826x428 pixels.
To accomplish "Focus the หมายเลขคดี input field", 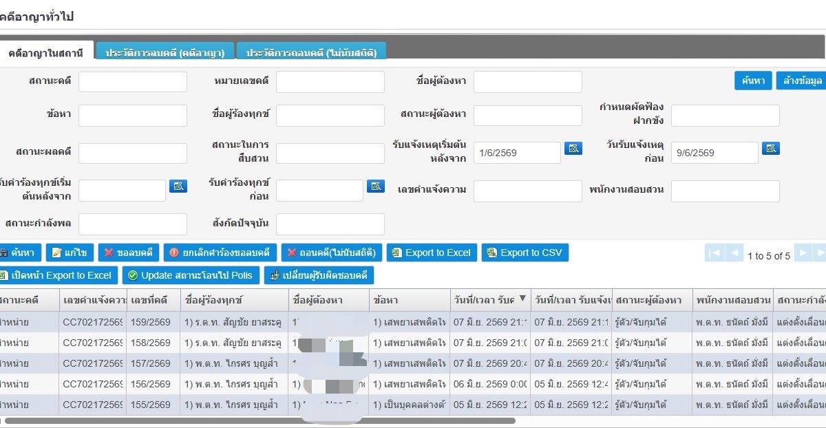I will click(330, 81).
